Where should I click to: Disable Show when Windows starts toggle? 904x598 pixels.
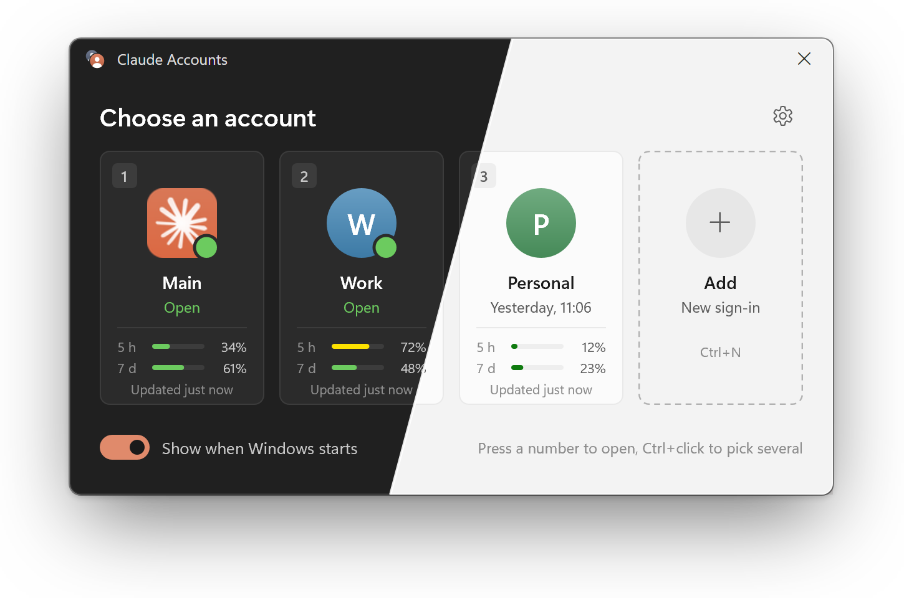pos(125,447)
